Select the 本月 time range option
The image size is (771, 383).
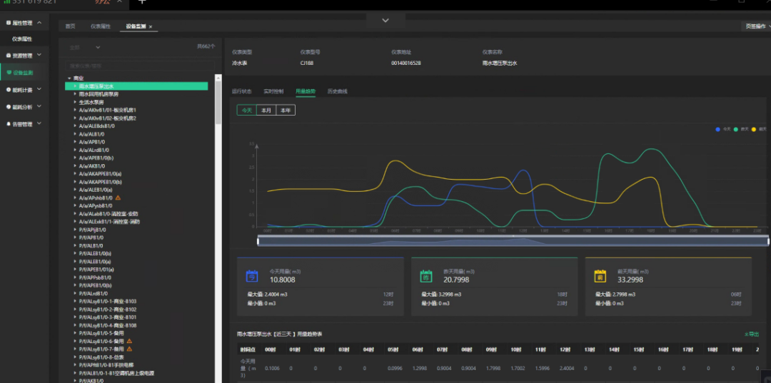coord(266,110)
